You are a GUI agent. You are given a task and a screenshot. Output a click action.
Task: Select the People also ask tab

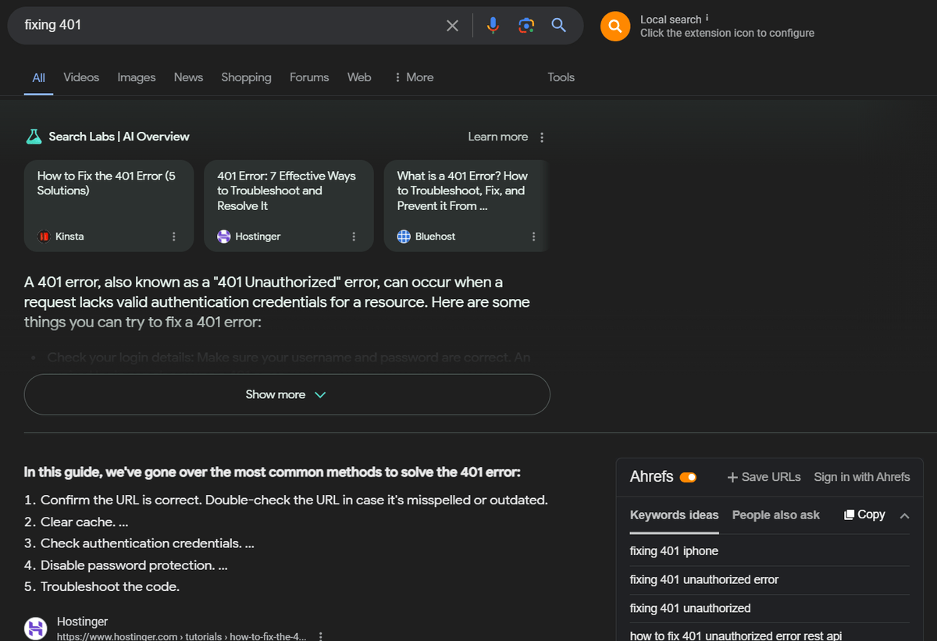pos(776,515)
